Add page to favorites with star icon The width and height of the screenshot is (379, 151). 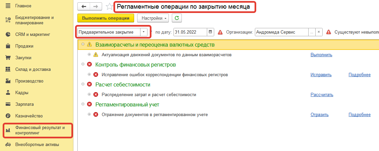click(x=109, y=7)
